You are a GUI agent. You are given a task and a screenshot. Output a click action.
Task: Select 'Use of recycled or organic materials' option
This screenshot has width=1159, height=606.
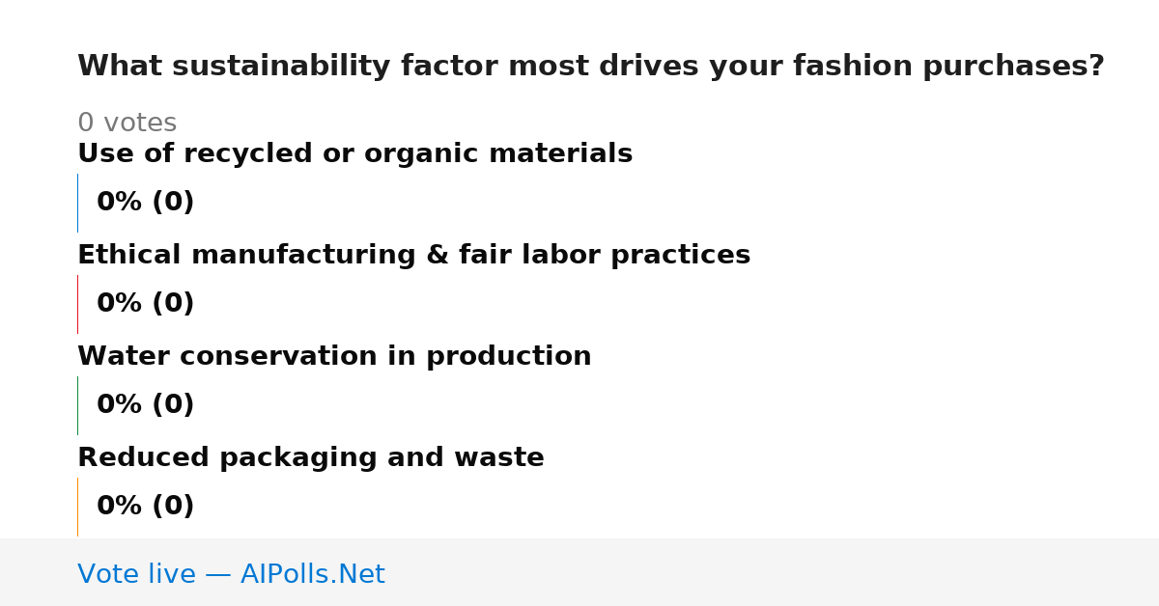(x=354, y=154)
